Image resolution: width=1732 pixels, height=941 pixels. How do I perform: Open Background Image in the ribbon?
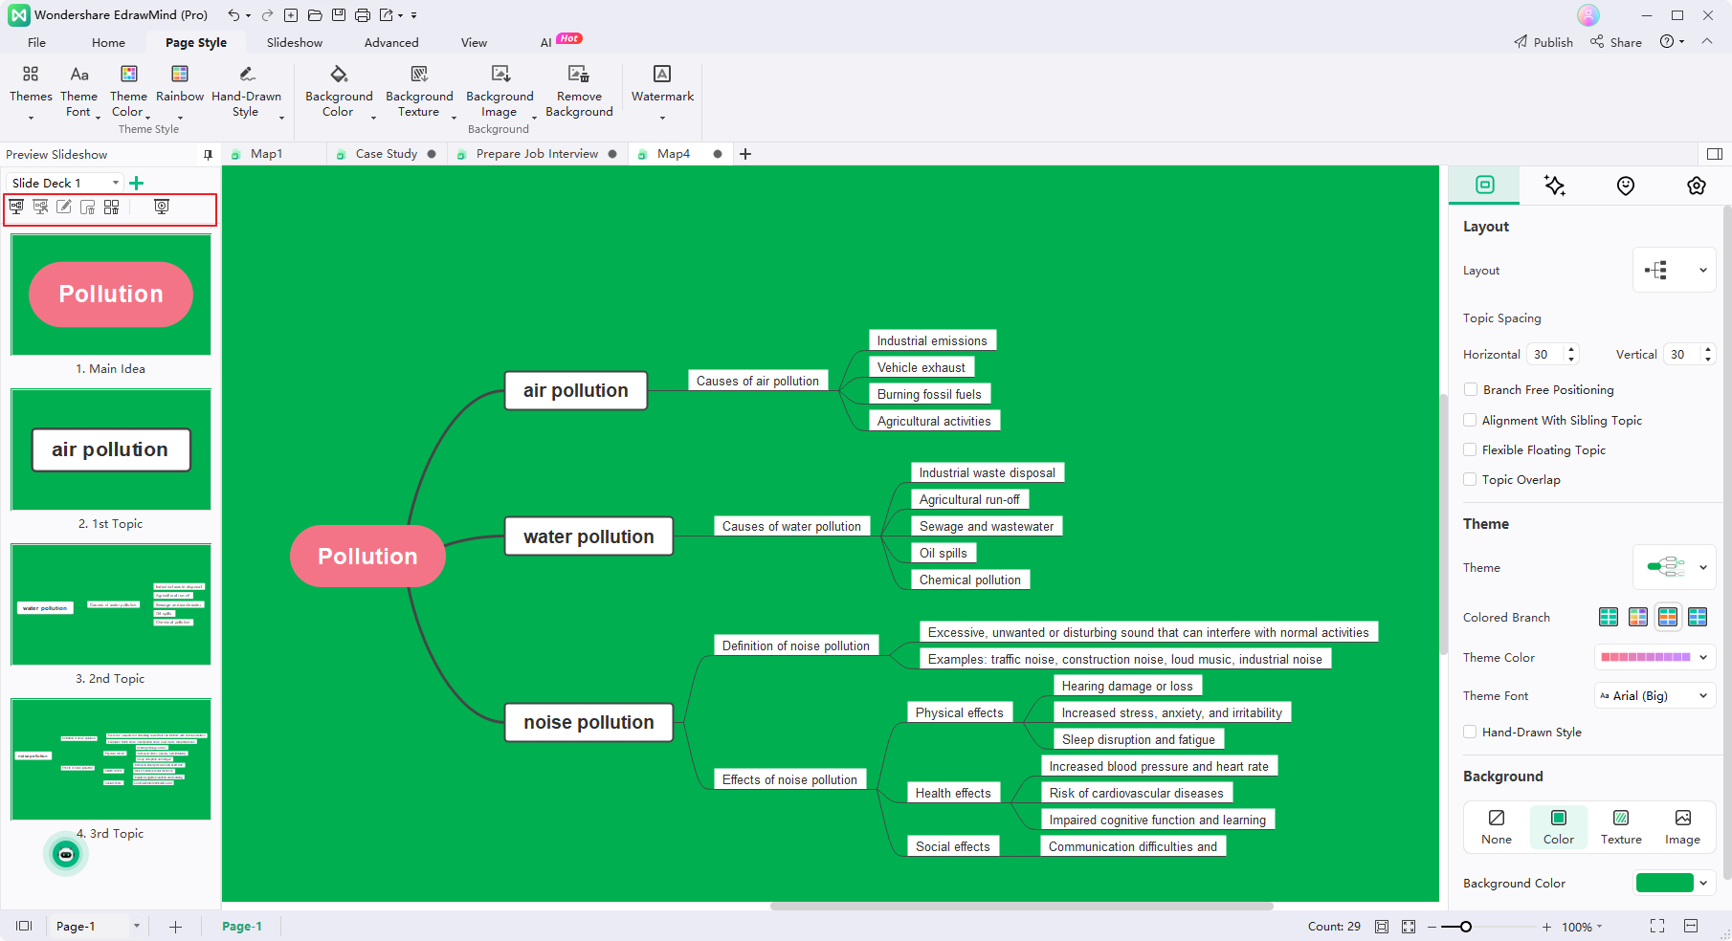(500, 93)
